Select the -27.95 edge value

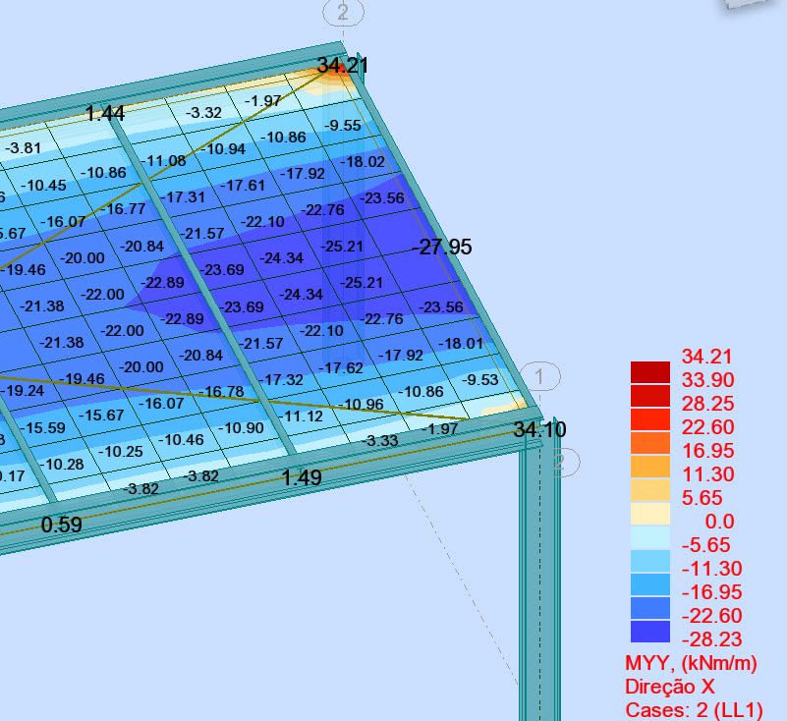[x=442, y=247]
